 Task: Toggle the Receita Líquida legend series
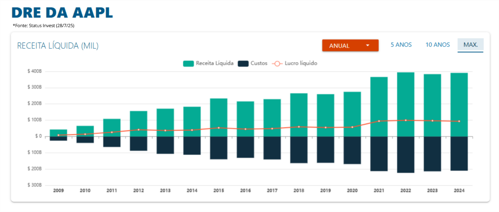[208, 64]
